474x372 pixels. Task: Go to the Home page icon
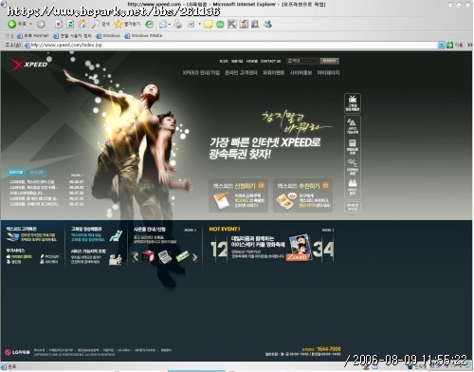[x=82, y=24]
